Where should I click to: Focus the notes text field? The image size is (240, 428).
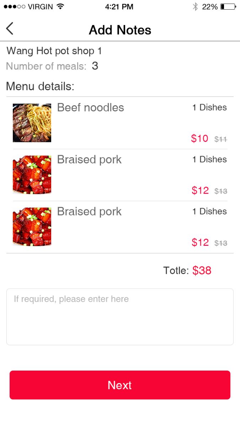pos(120,317)
